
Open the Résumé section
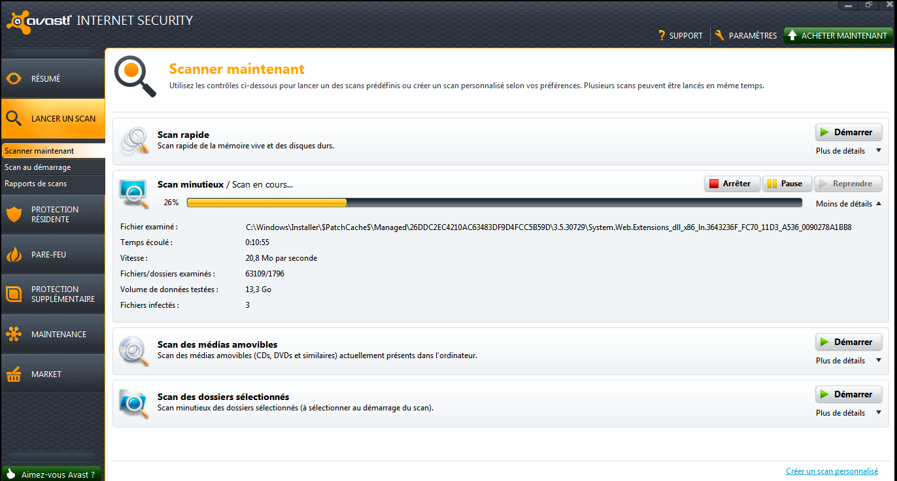tap(53, 78)
